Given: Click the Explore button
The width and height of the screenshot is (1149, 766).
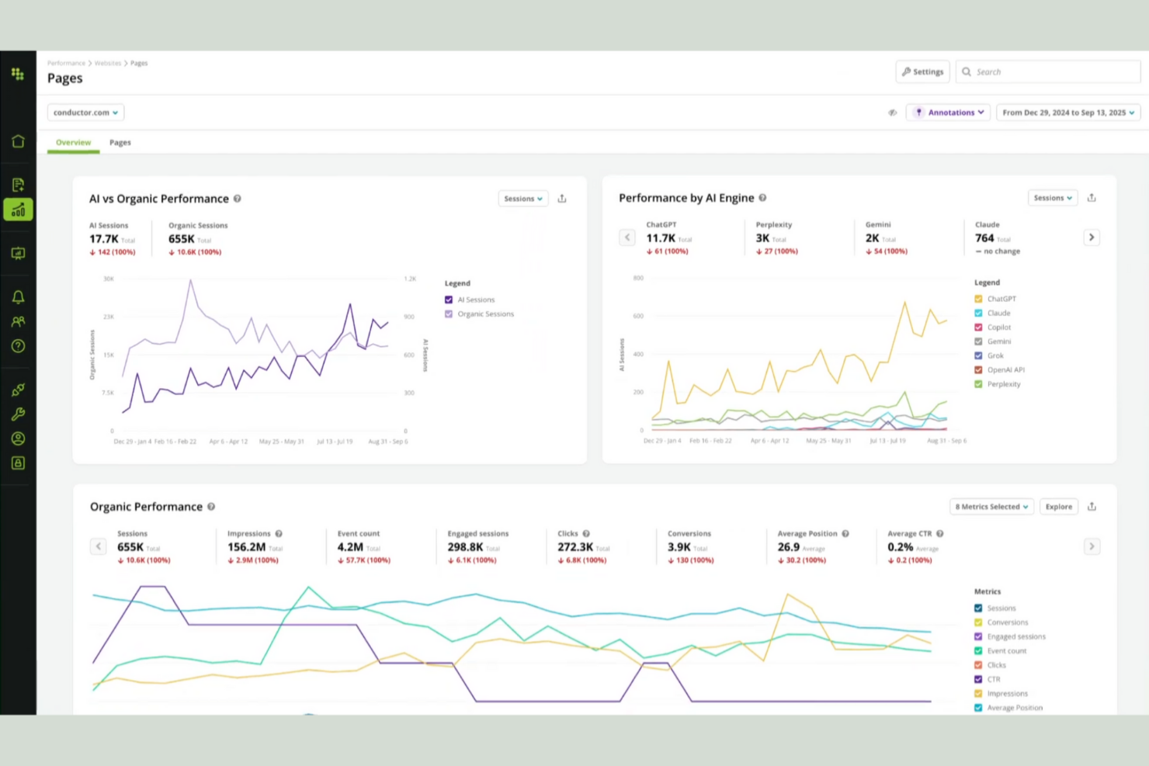Looking at the screenshot, I should 1058,506.
